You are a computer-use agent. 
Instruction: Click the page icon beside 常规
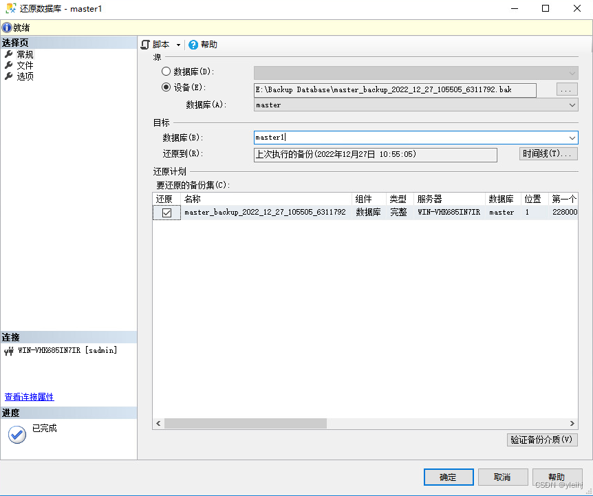point(10,54)
